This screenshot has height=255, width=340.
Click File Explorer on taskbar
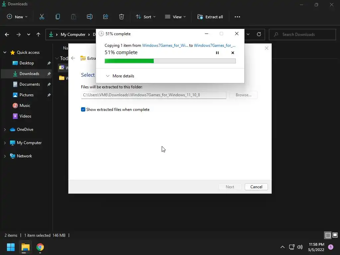click(x=25, y=247)
